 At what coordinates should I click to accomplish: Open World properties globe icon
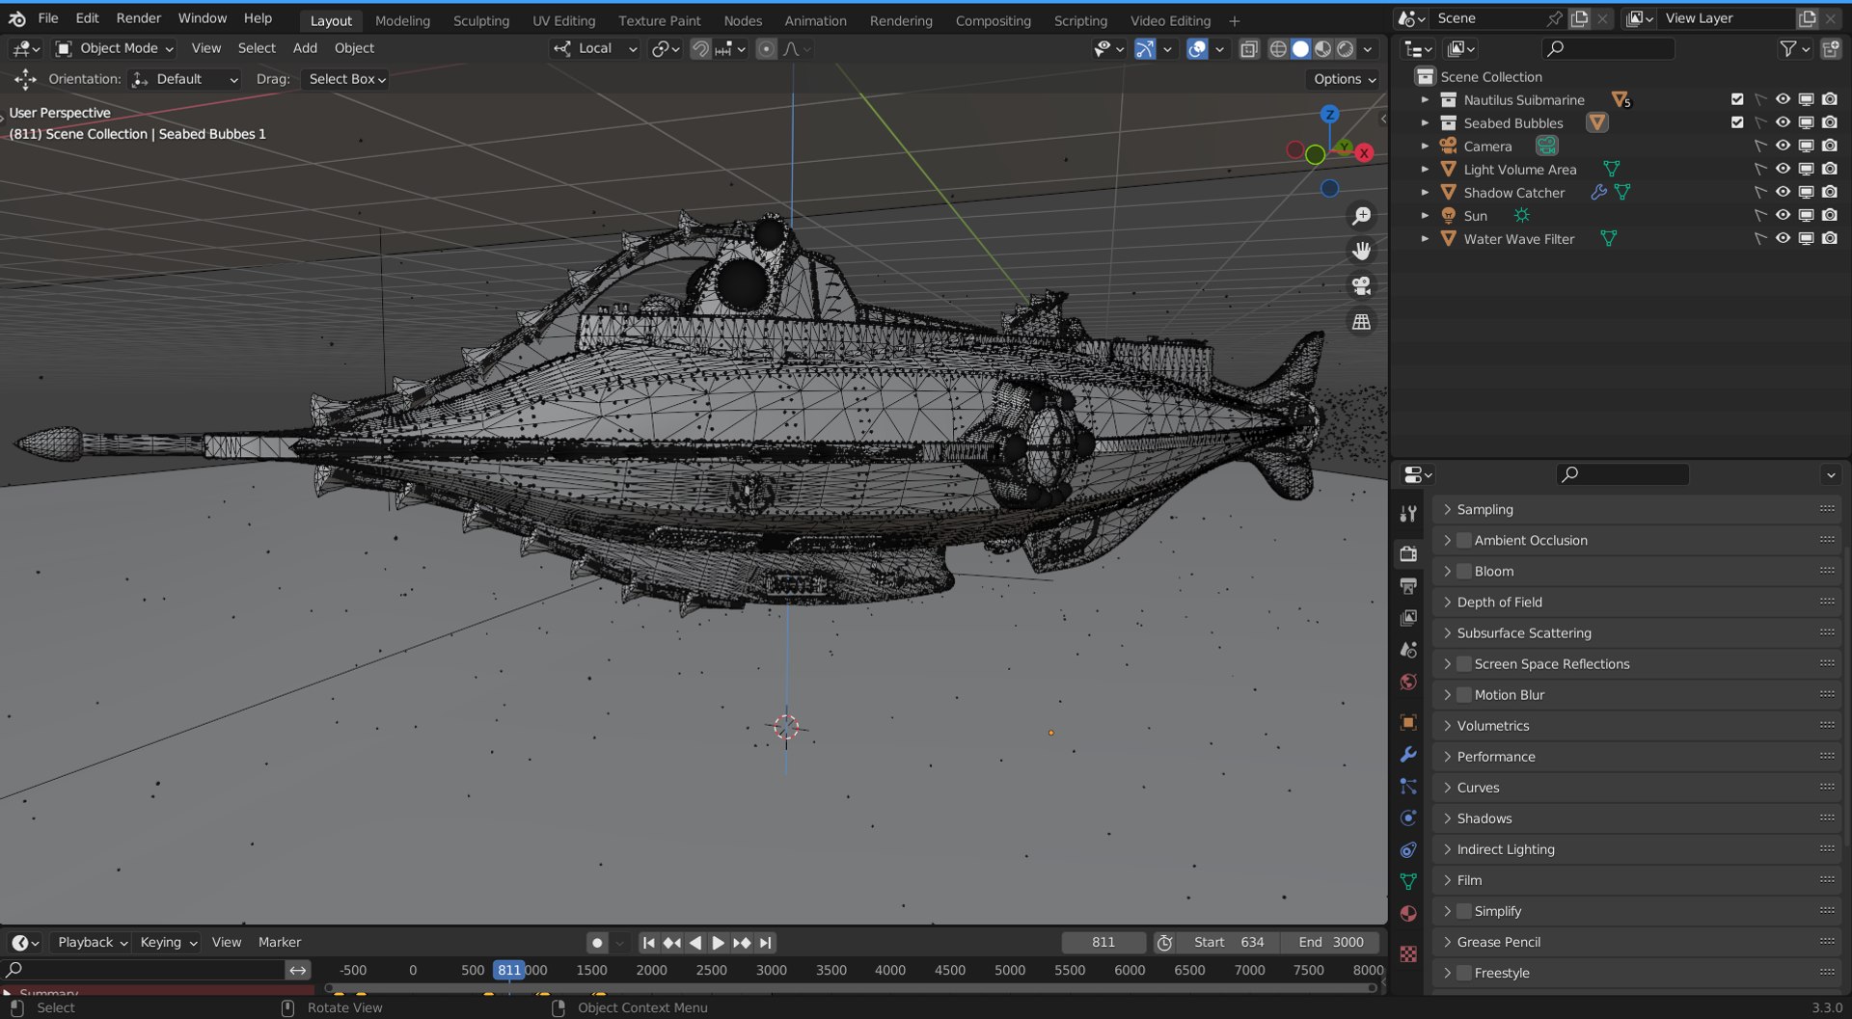click(1408, 683)
